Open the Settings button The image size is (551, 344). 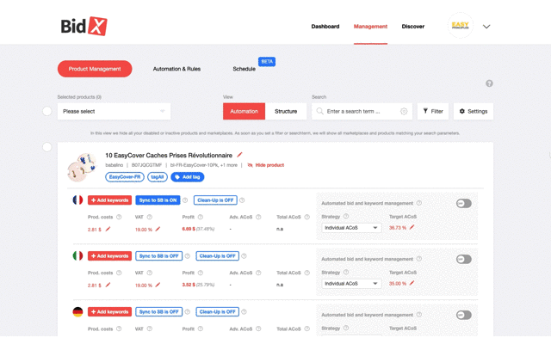474,111
